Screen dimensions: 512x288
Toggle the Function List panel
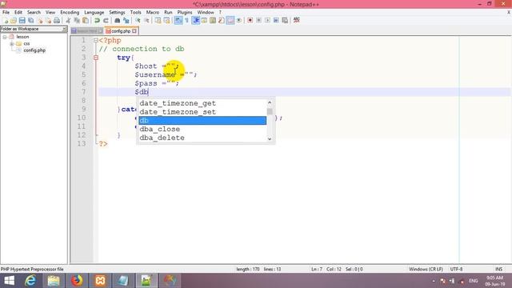coord(222,20)
